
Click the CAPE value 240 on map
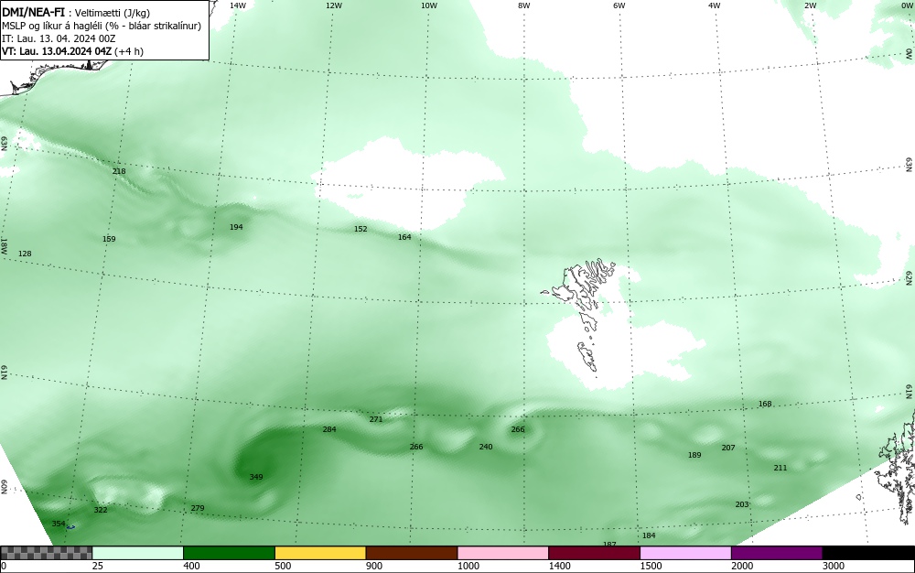click(486, 447)
